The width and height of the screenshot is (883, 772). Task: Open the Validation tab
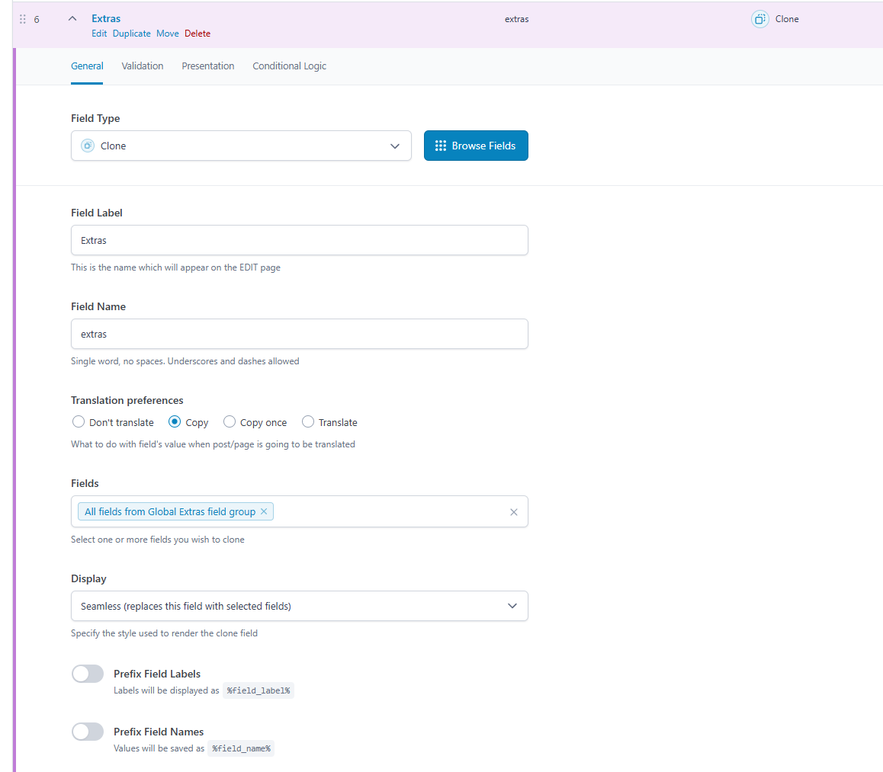143,66
